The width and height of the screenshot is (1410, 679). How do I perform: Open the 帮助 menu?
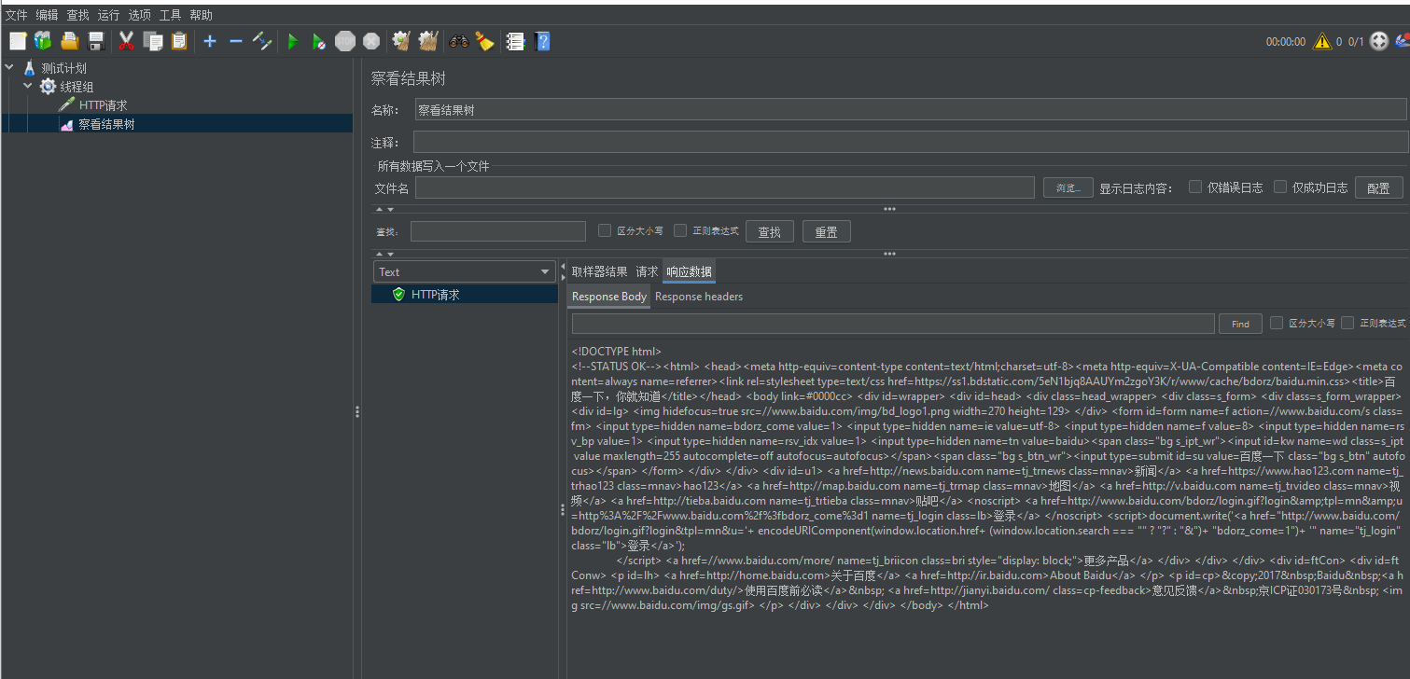tap(201, 15)
